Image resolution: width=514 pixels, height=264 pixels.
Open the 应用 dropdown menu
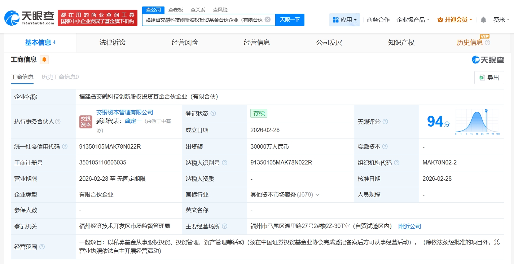click(x=344, y=20)
